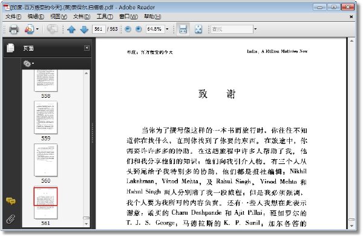Go to next page with down arrow

coord(84,30)
